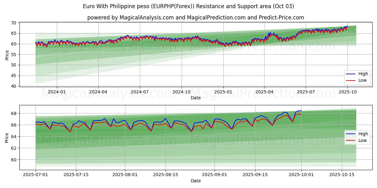Click the "Euro With Philippine peso" chart title
The width and height of the screenshot is (377, 188).
pos(188,6)
